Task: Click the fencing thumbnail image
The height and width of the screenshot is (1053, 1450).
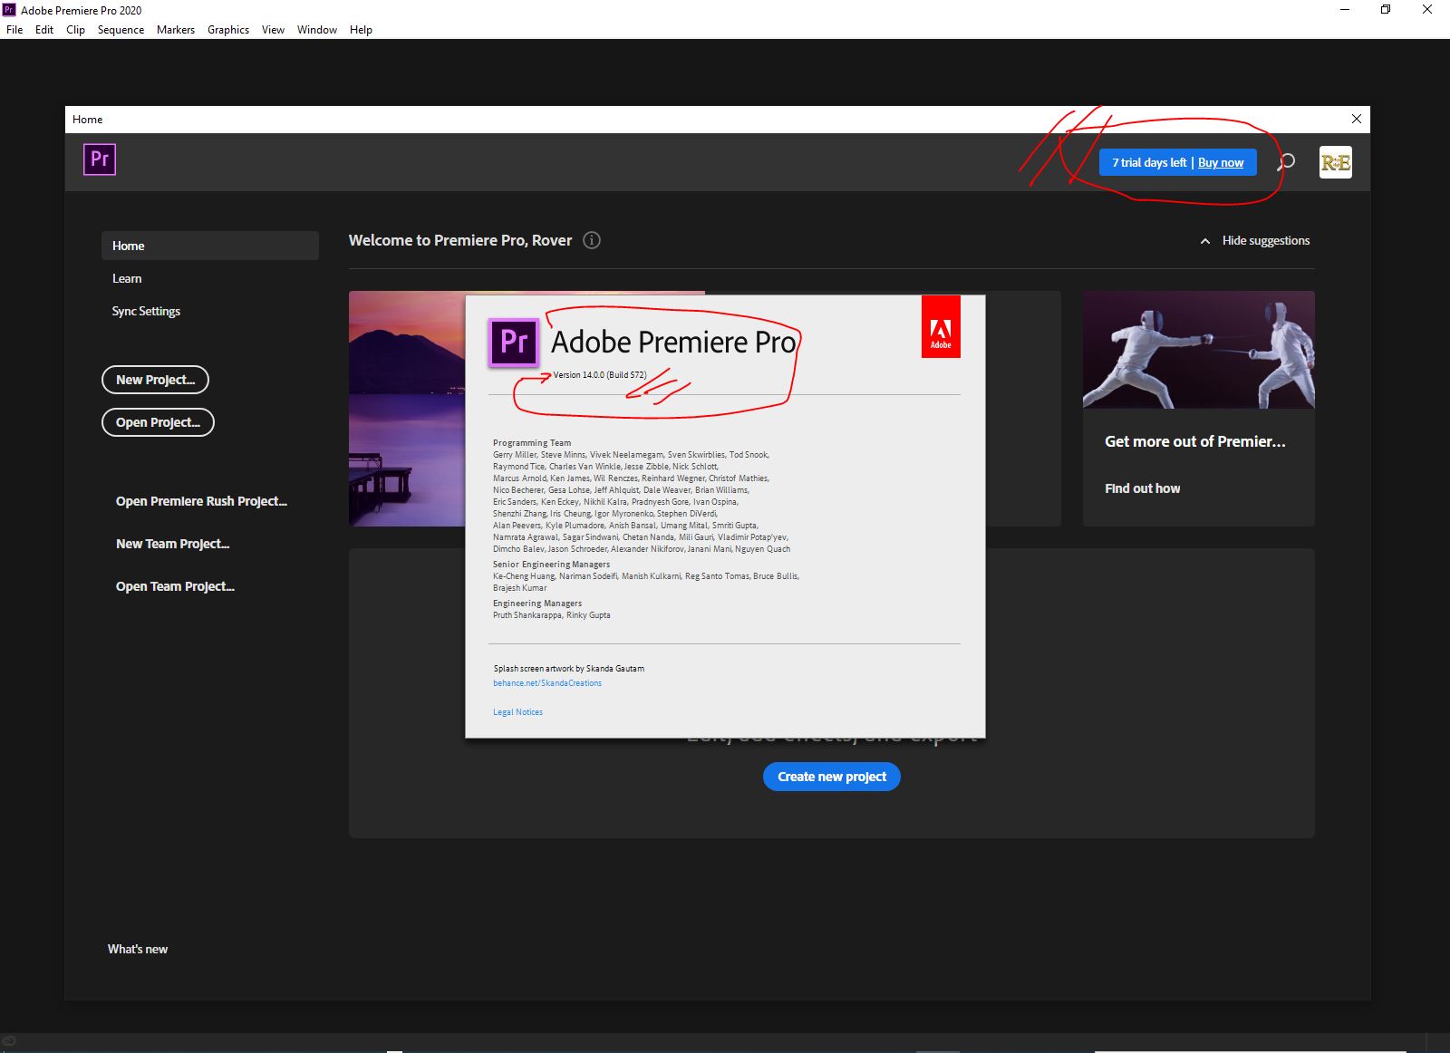Action: coord(1199,350)
